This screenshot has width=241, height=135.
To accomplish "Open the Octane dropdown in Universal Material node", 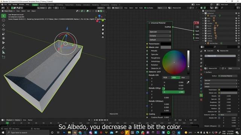I will (x=160, y=36).
